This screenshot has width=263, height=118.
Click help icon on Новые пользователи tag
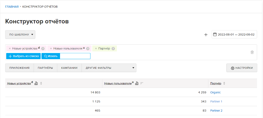[88, 49]
